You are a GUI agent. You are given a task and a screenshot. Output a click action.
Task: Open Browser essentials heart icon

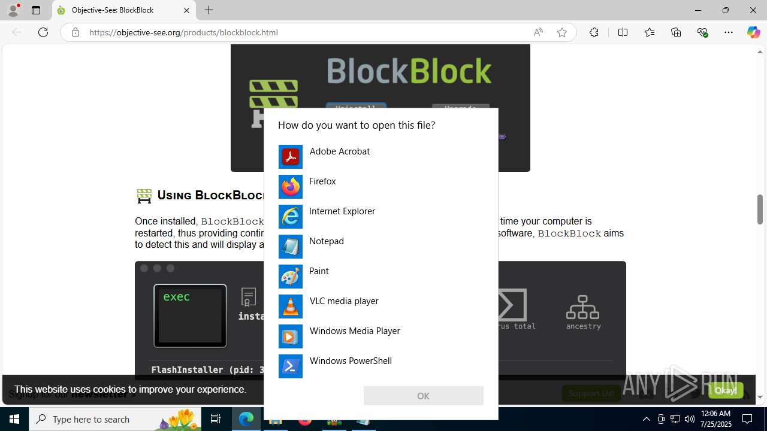pos(702,32)
